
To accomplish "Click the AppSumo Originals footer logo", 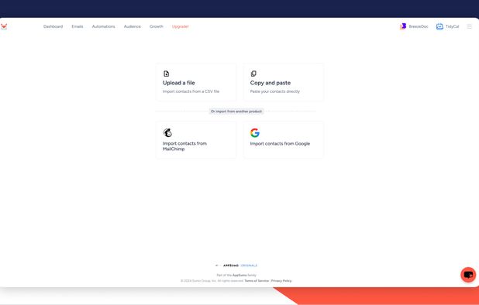I will 236,266.
